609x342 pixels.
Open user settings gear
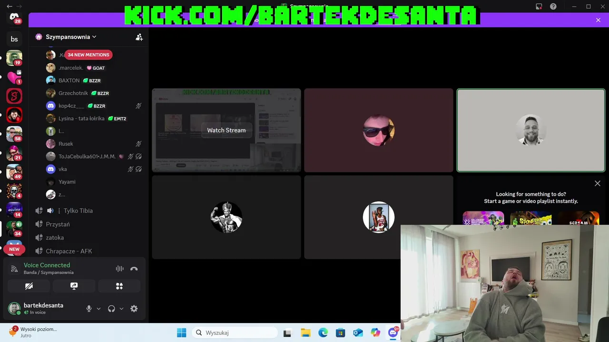(134, 309)
